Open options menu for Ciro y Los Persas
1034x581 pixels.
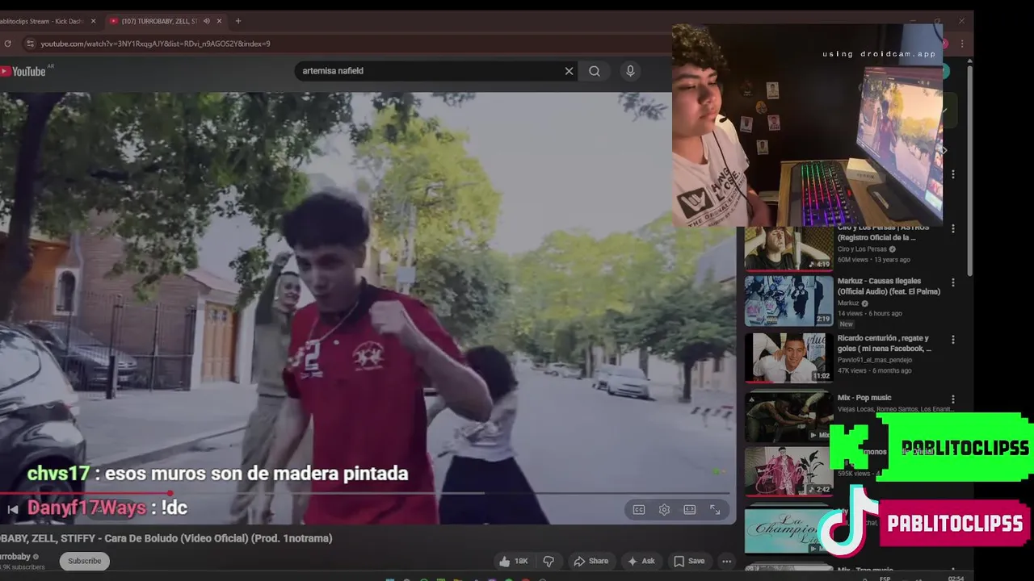click(952, 229)
